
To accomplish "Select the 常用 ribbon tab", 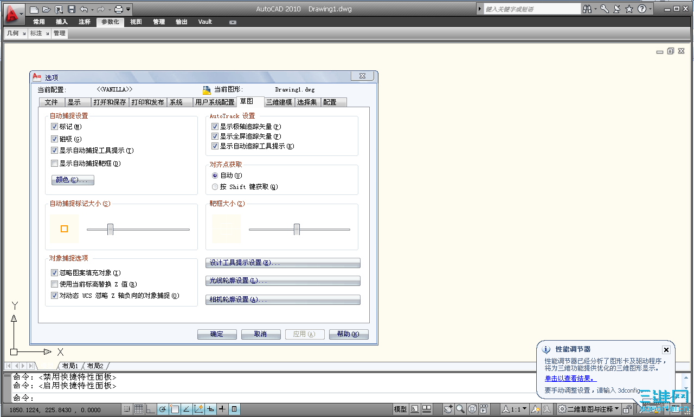I will tap(39, 22).
